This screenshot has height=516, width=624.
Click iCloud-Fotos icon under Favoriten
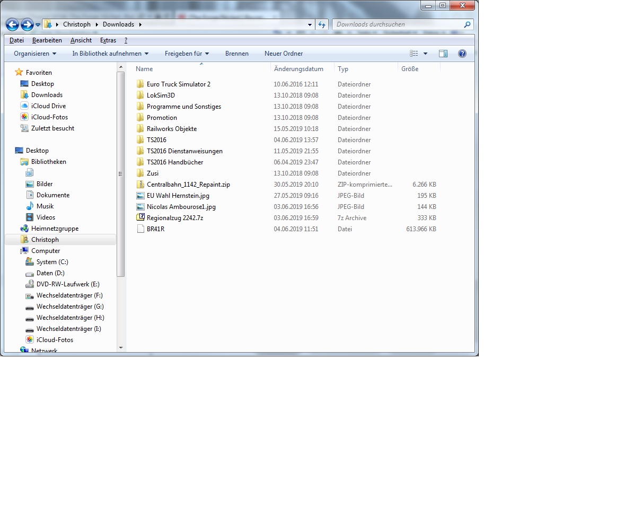point(24,117)
